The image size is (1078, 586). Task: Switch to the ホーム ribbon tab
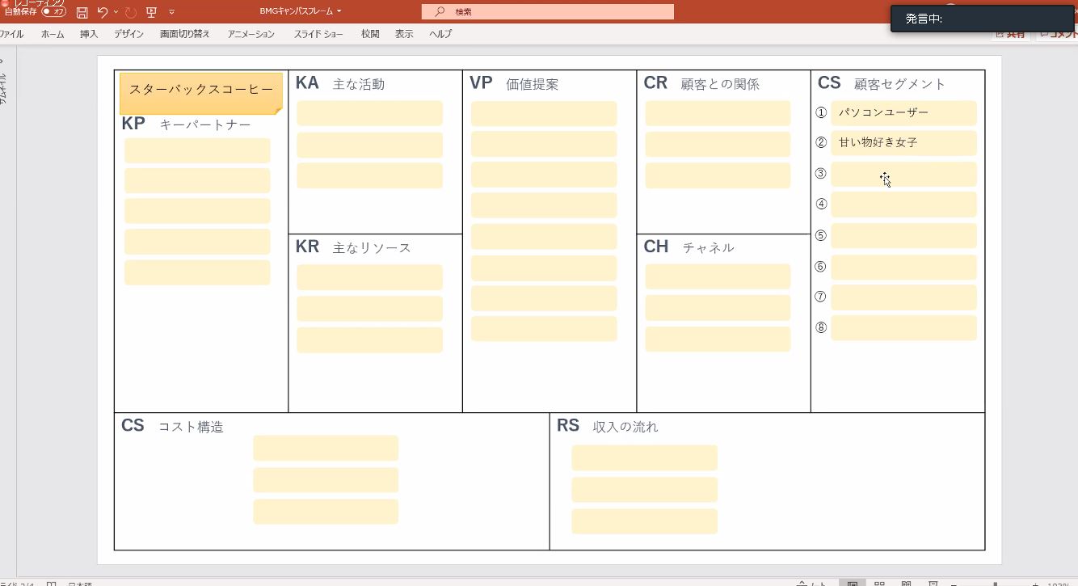click(53, 34)
